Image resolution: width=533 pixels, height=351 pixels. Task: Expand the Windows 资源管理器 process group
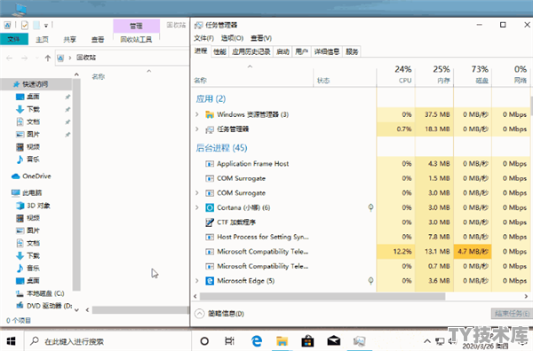pyautogui.click(x=197, y=114)
